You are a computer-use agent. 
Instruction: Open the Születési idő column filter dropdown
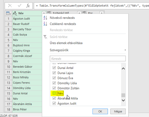[79, 13]
